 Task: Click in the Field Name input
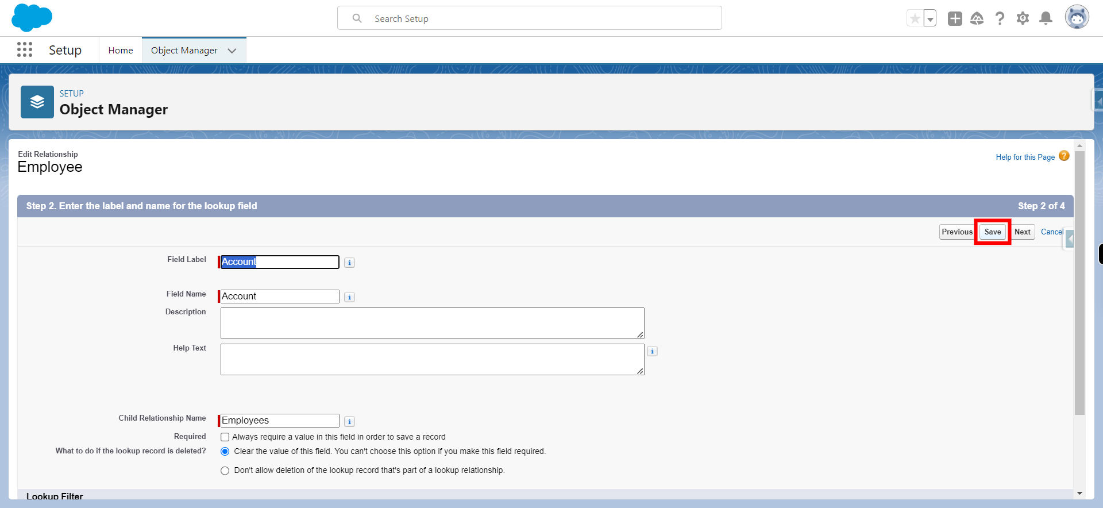pos(280,297)
